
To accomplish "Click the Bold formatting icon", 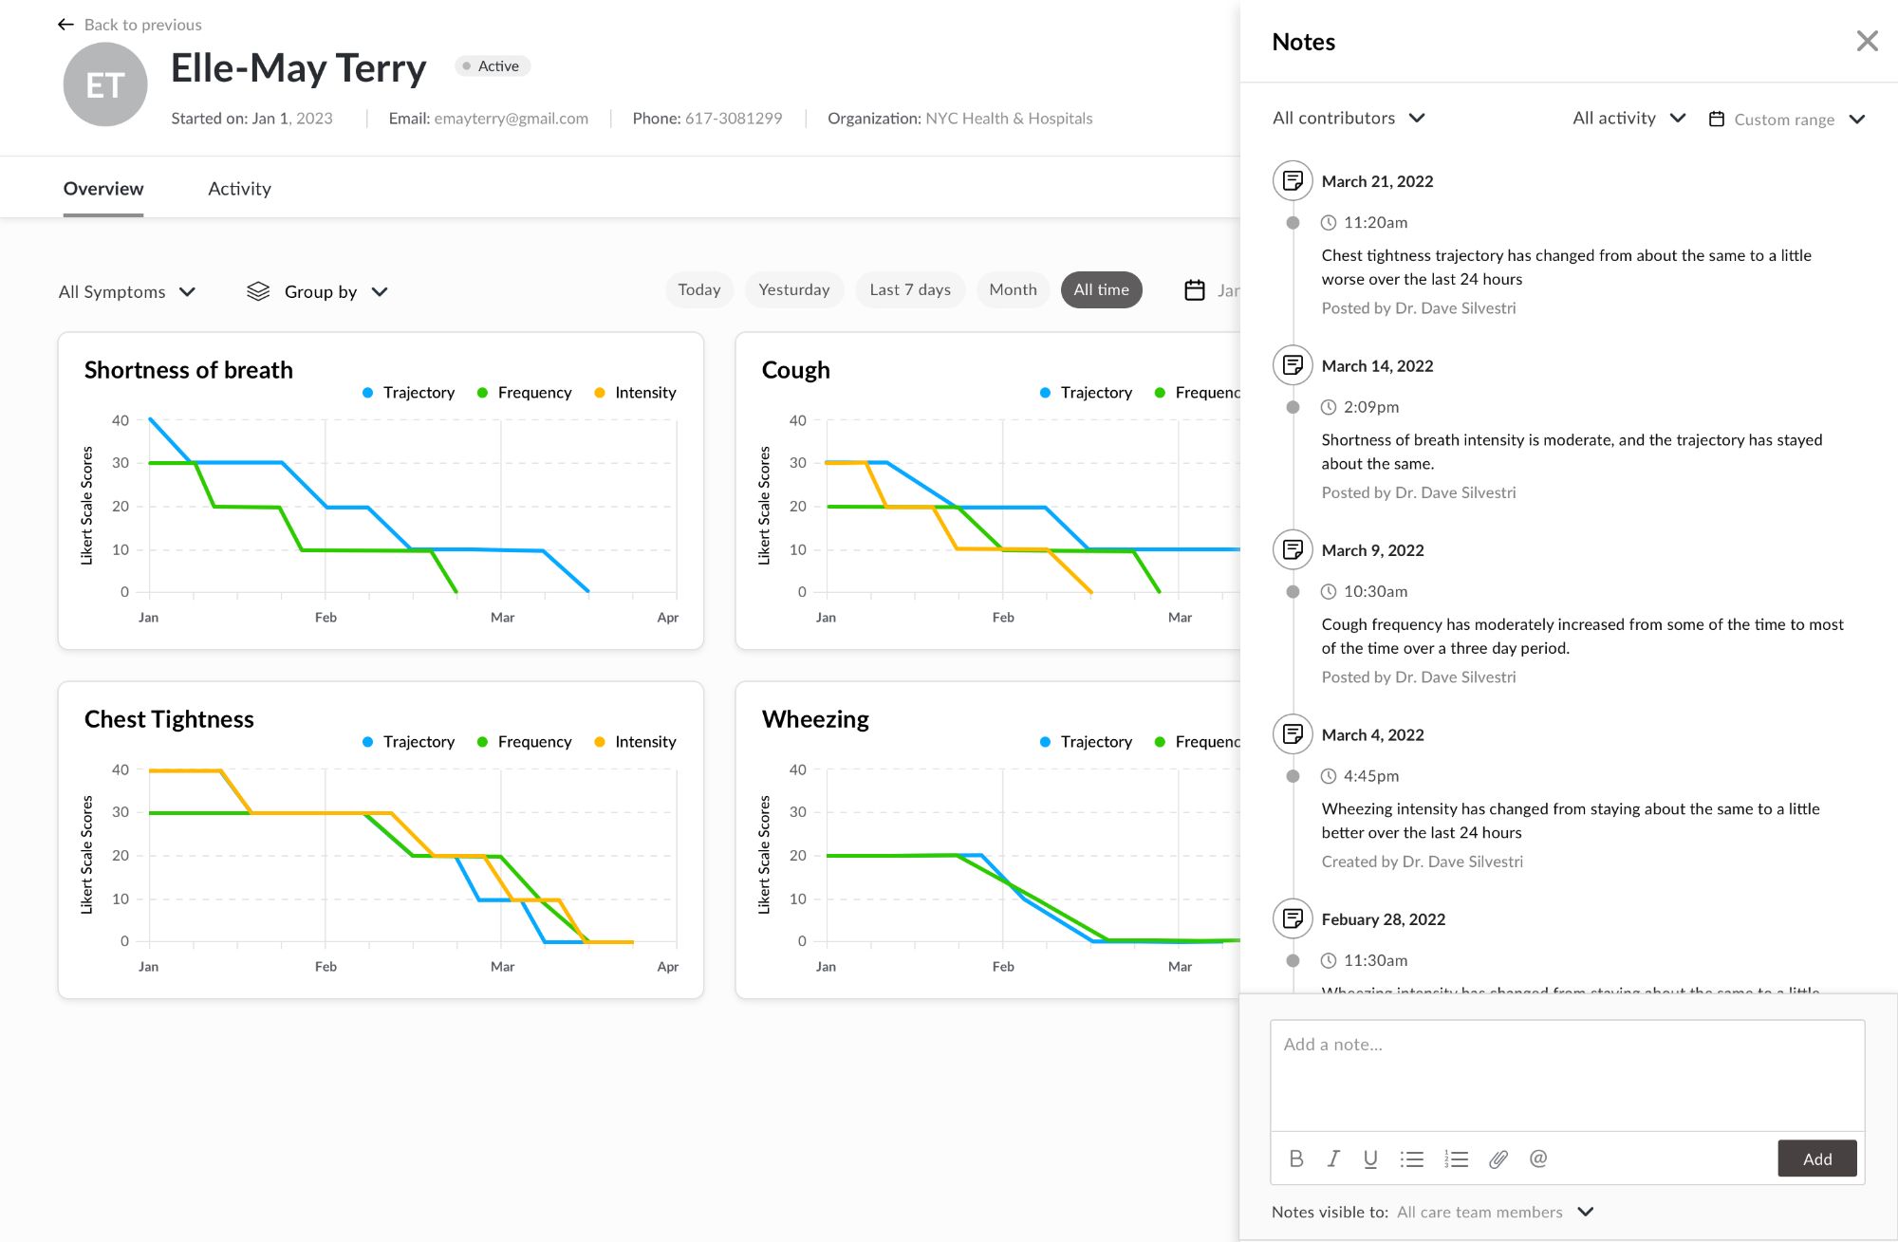I will (1296, 1159).
